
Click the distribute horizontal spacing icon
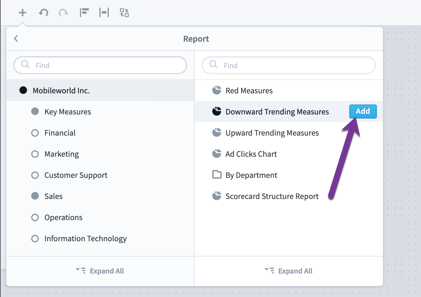(x=104, y=13)
